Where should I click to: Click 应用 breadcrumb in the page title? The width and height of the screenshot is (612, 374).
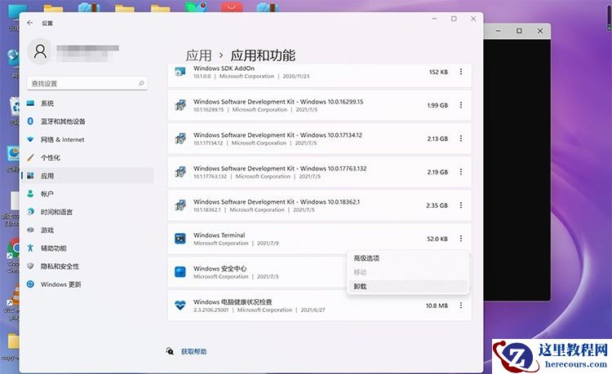click(x=198, y=55)
